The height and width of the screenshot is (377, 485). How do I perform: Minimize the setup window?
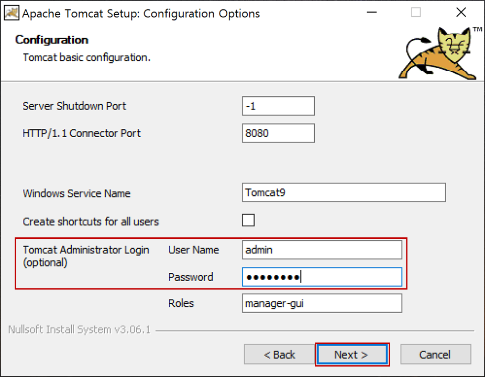[372, 13]
